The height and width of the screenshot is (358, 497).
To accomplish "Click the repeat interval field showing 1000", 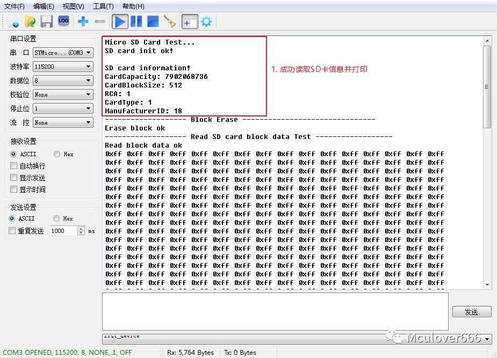I will coord(63,231).
